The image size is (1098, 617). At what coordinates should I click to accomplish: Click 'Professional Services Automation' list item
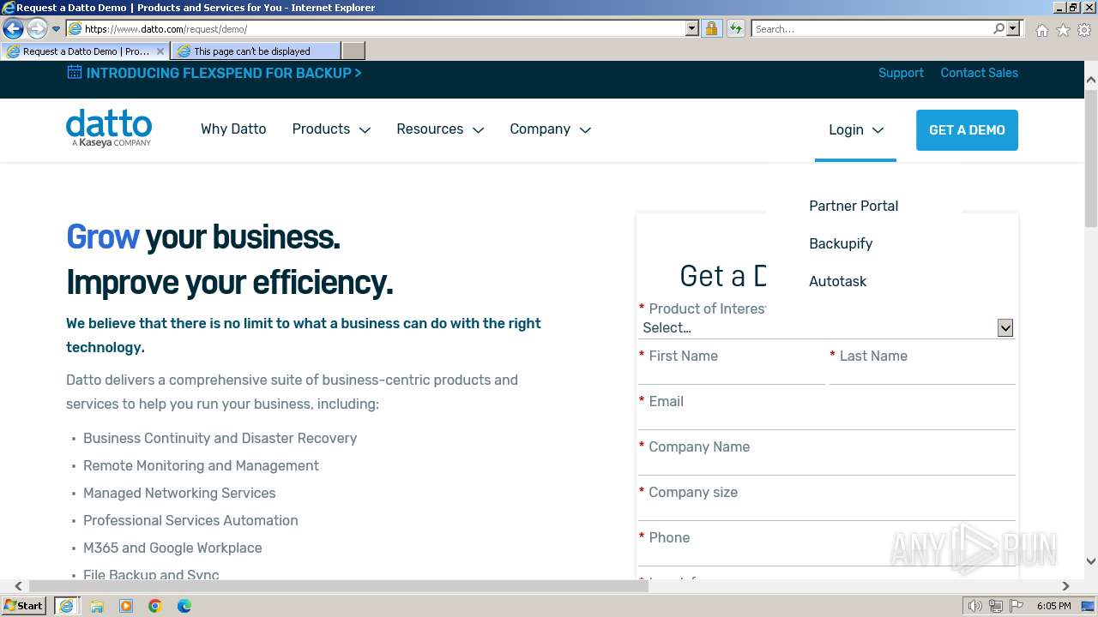tap(190, 520)
